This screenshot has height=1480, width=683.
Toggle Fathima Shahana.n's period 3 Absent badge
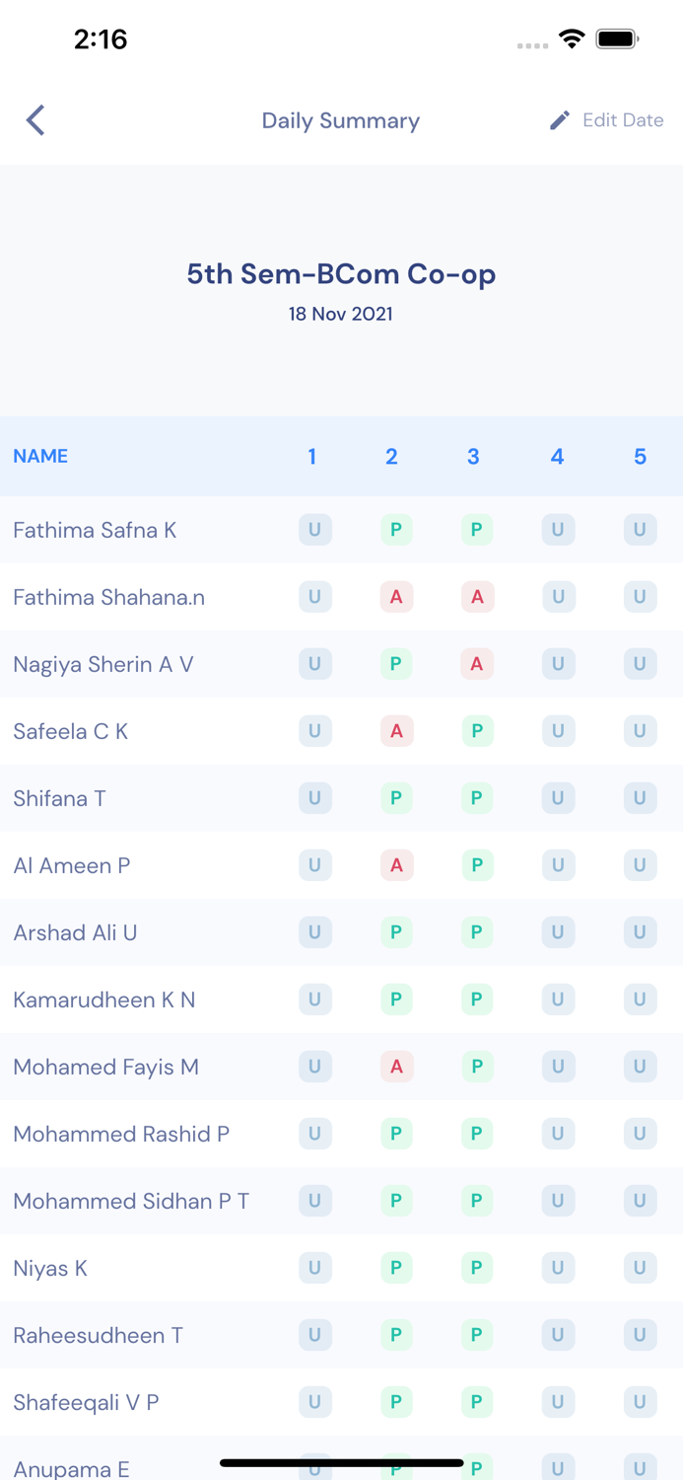click(x=477, y=597)
